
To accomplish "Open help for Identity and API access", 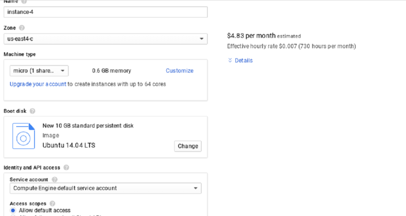I will tap(66, 168).
